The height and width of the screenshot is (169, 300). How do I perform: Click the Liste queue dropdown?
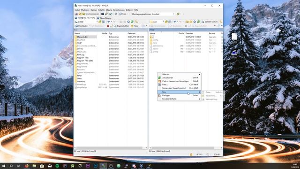pyautogui.click(x=124, y=14)
